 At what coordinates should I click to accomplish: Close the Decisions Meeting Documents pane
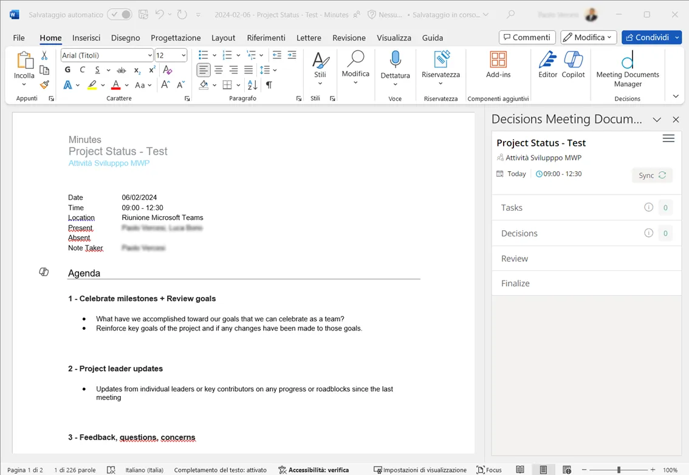point(676,120)
